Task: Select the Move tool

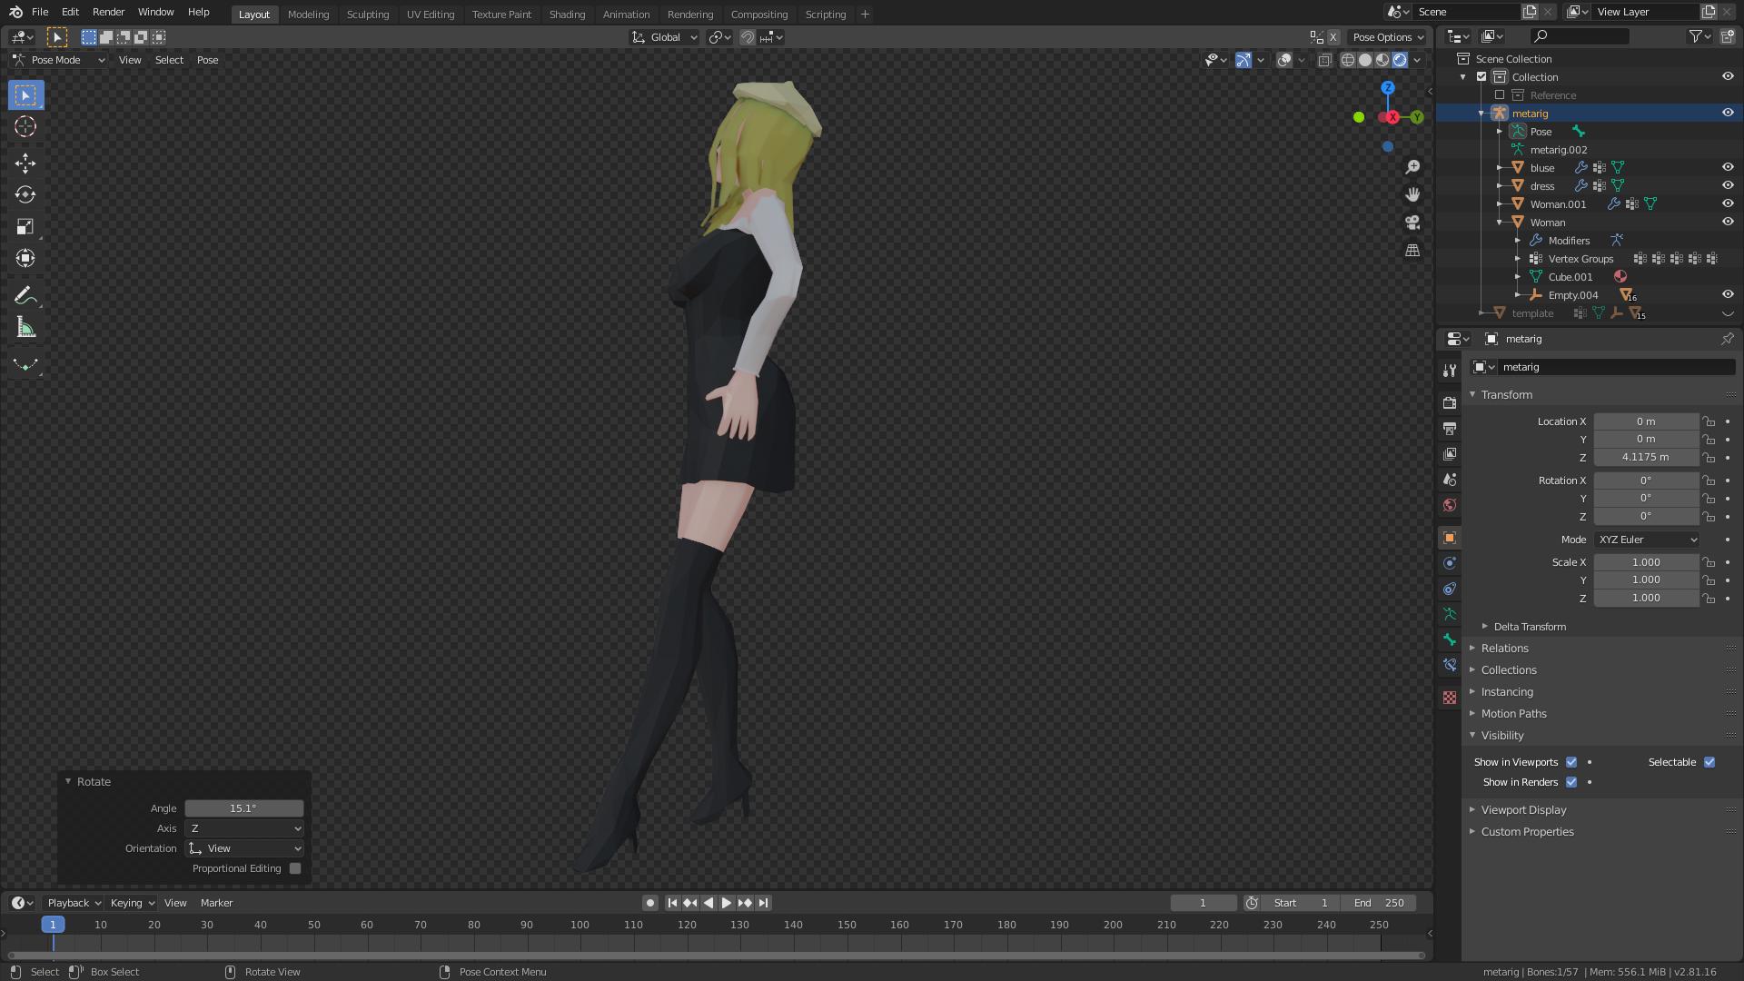Action: pos(25,163)
